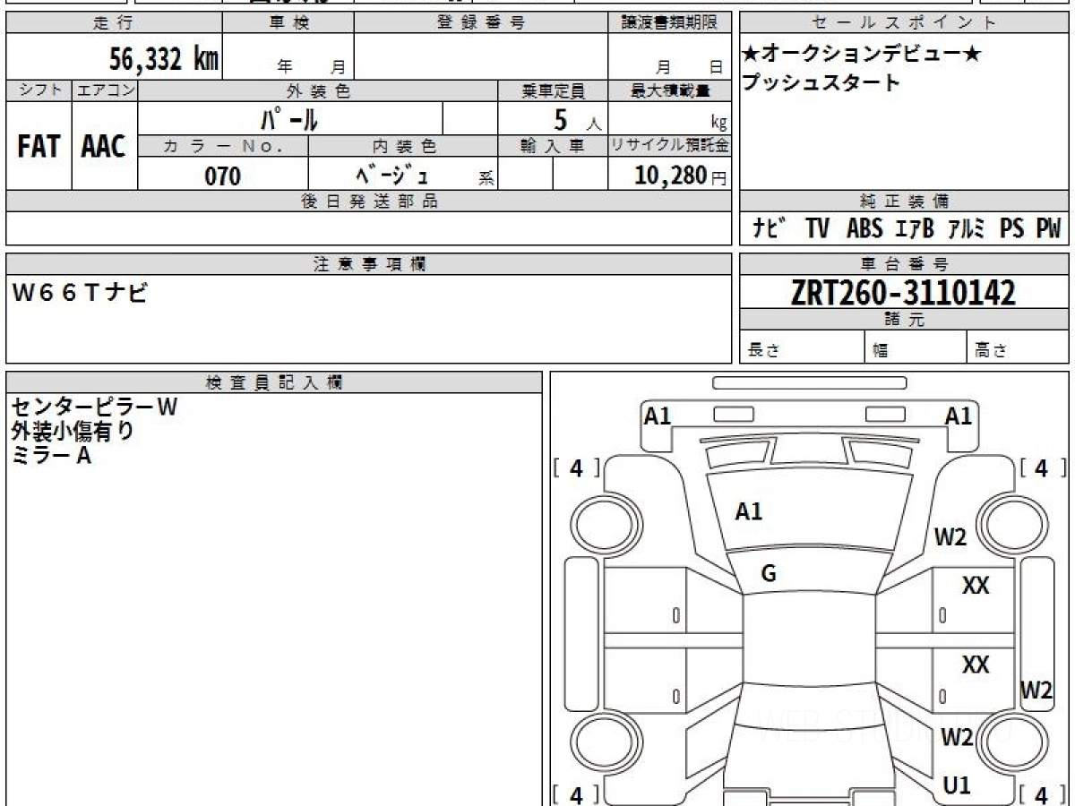The image size is (1075, 806).
Task: Click the A1 mark on the hood
Action: (x=749, y=512)
